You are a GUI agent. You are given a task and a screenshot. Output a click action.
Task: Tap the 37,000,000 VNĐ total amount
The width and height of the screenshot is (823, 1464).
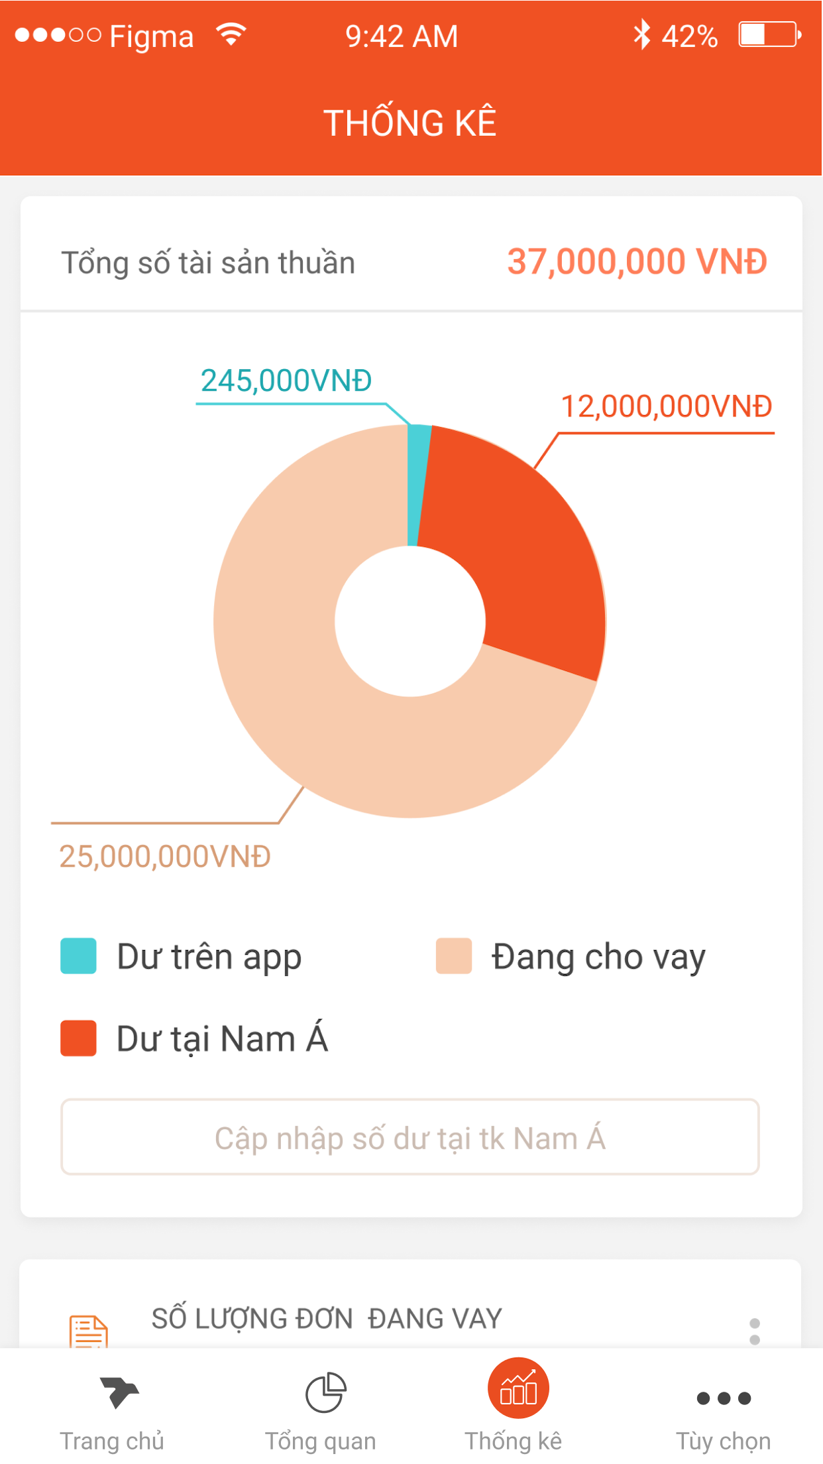[x=637, y=262]
